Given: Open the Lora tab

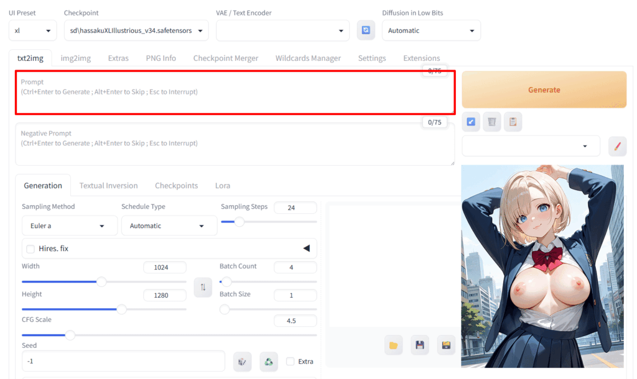Looking at the screenshot, I should 222,185.
